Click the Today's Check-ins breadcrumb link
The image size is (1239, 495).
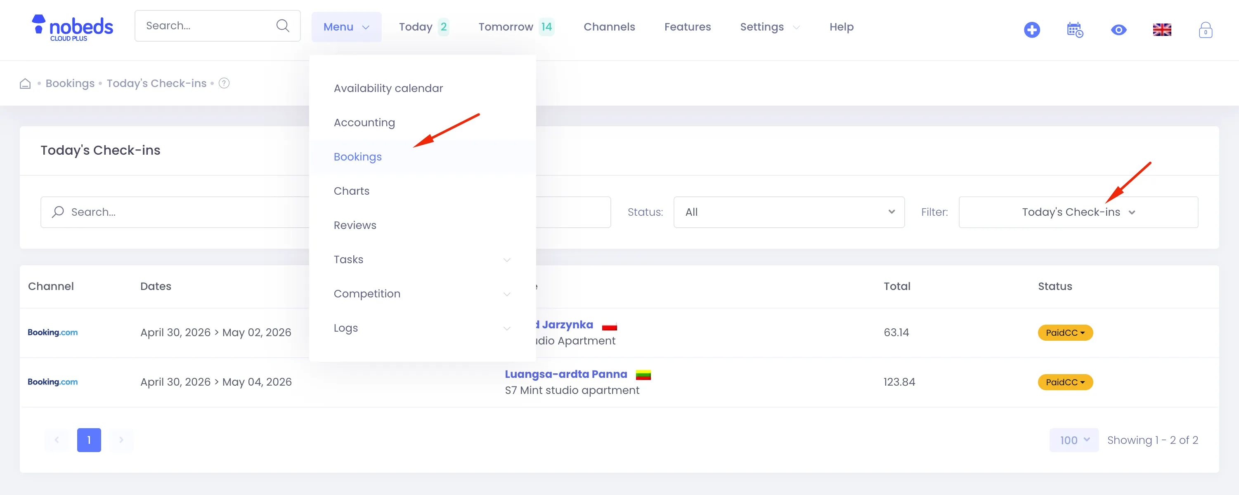click(x=156, y=83)
